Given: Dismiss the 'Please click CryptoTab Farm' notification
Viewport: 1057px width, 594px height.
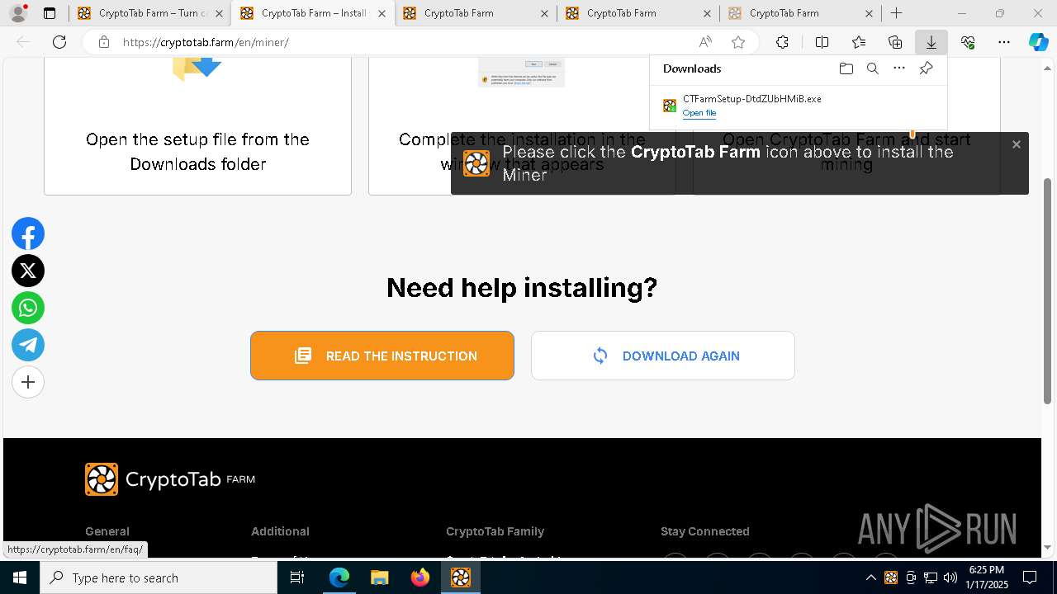Looking at the screenshot, I should [1016, 144].
